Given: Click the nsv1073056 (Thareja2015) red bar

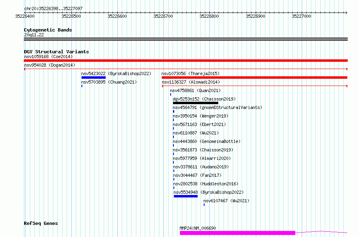Looking at the screenshot, I should [x=255, y=78].
